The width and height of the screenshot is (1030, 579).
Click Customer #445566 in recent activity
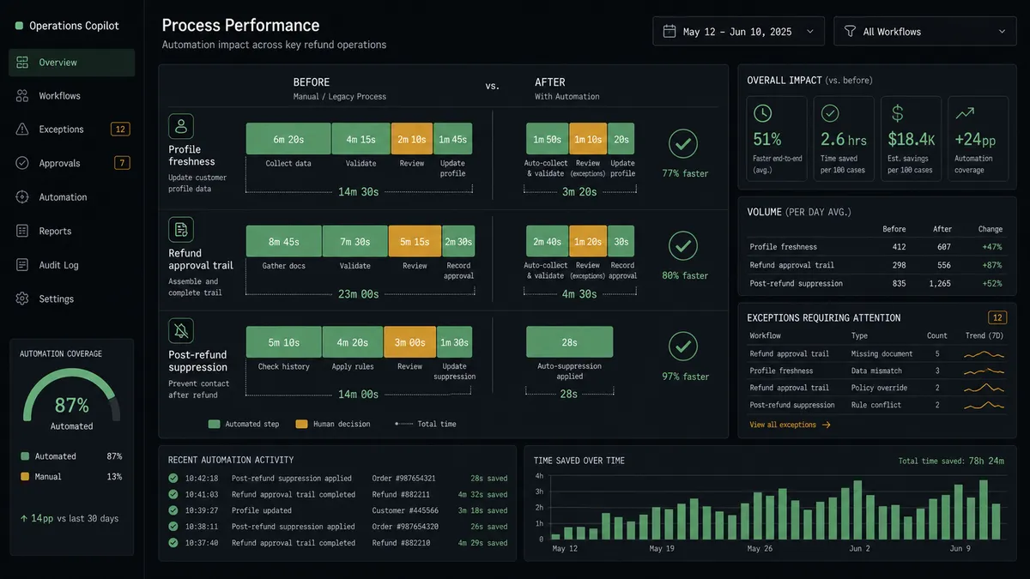tap(403, 510)
